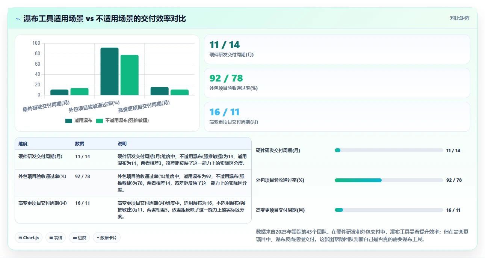Click the 表格 tag chip
The width and height of the screenshot is (485, 258).
point(56,238)
